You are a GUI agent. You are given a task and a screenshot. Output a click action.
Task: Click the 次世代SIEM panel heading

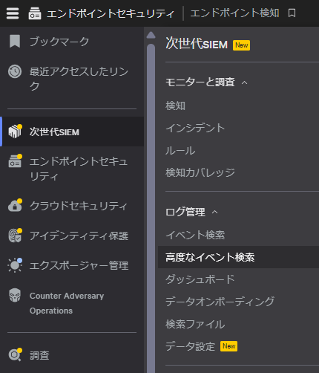(197, 44)
